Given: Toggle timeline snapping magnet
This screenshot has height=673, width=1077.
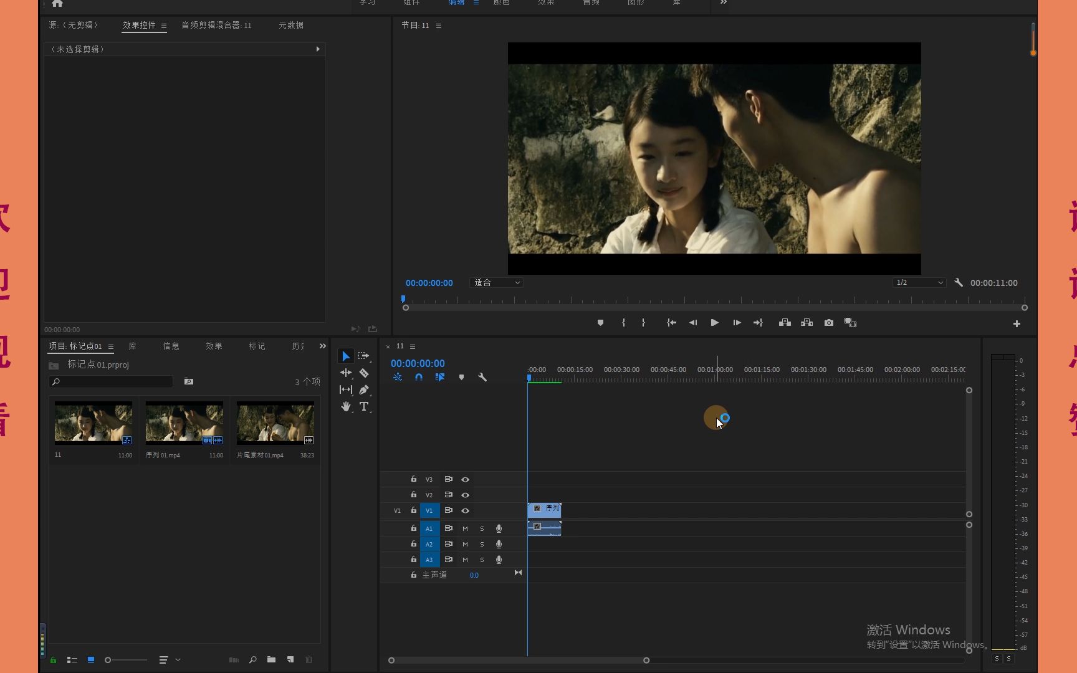Looking at the screenshot, I should coord(419,377).
